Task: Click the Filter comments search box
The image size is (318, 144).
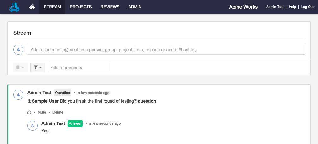Action: (x=79, y=67)
